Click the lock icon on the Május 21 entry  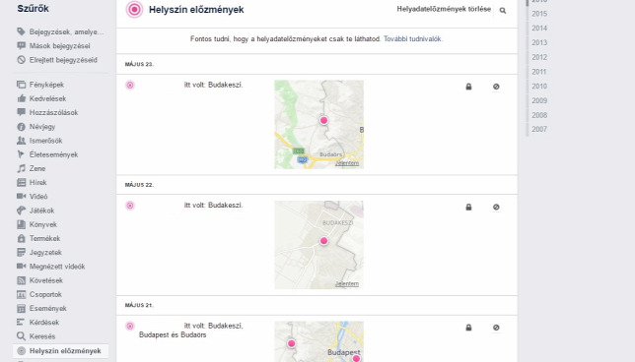pos(468,328)
